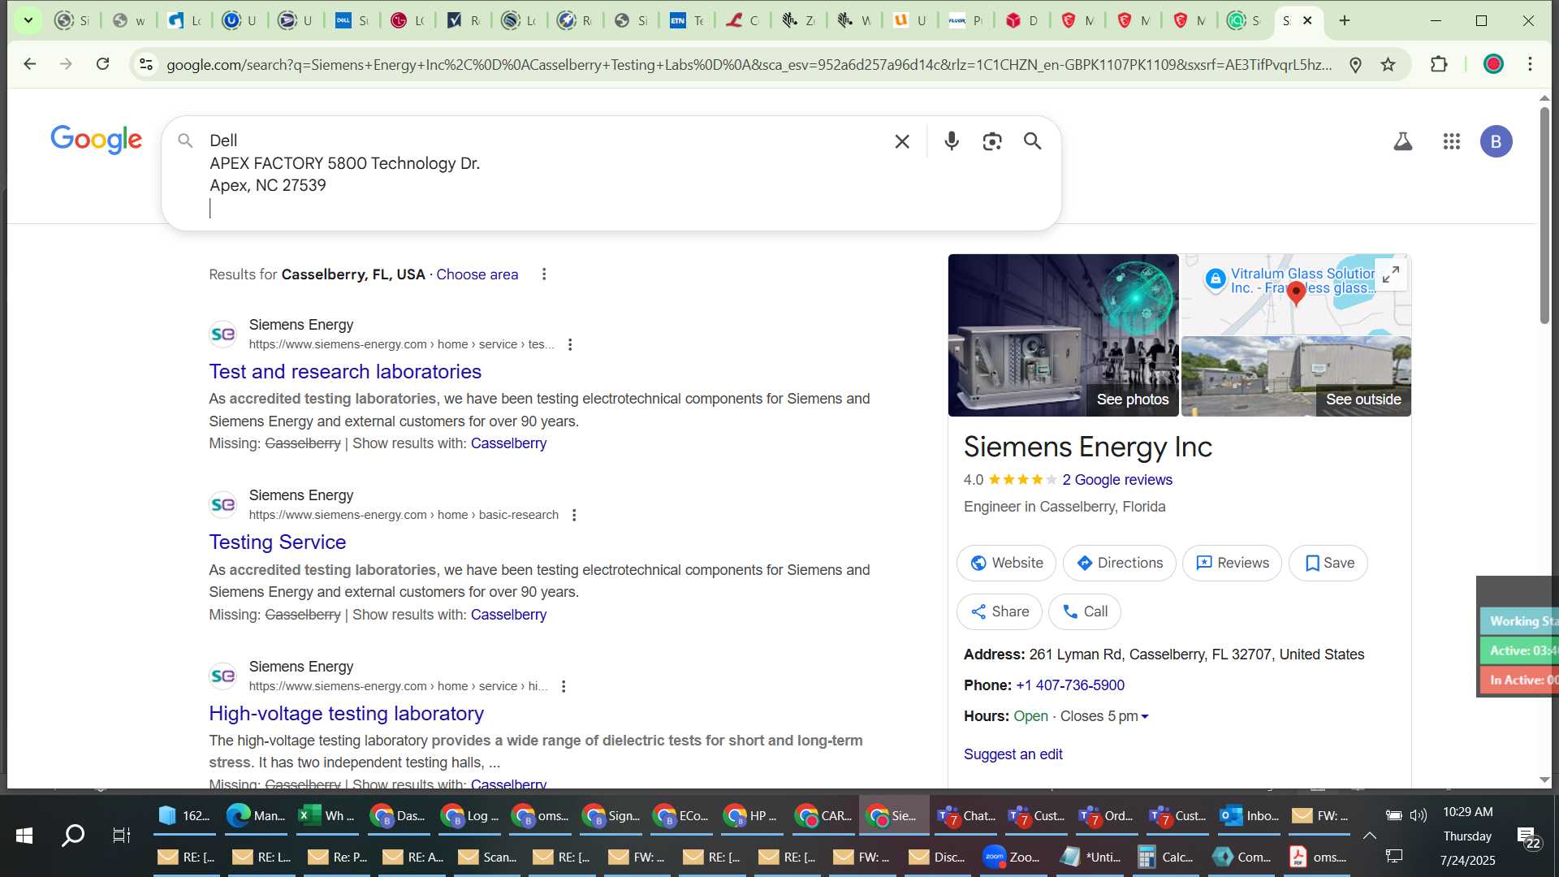Open See photos thumbnail
1559x877 pixels.
click(x=1063, y=335)
